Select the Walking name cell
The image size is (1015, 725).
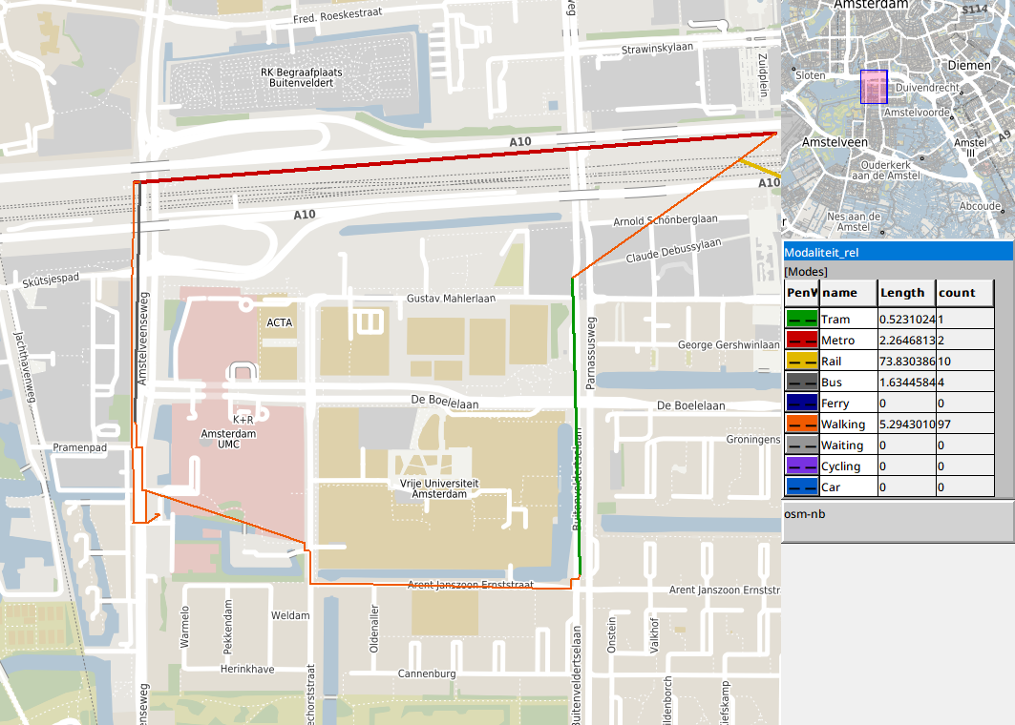tap(848, 425)
